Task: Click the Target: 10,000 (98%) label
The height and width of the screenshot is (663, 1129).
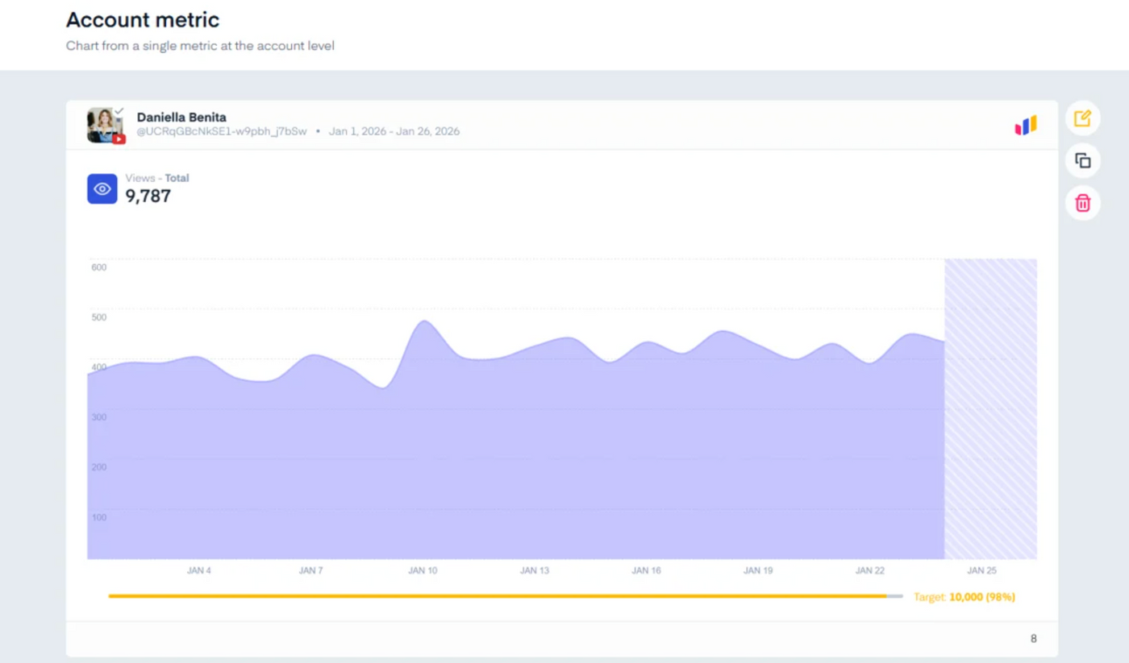Action: pyautogui.click(x=964, y=597)
